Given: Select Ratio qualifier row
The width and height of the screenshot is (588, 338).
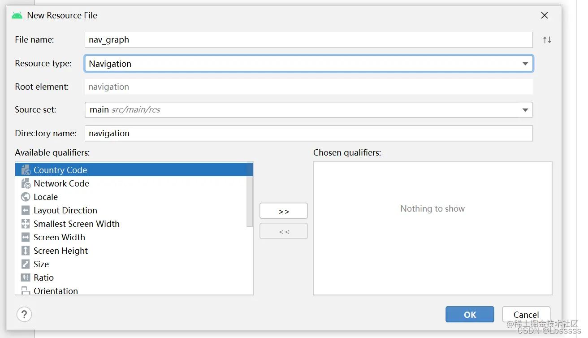Looking at the screenshot, I should coord(131,277).
